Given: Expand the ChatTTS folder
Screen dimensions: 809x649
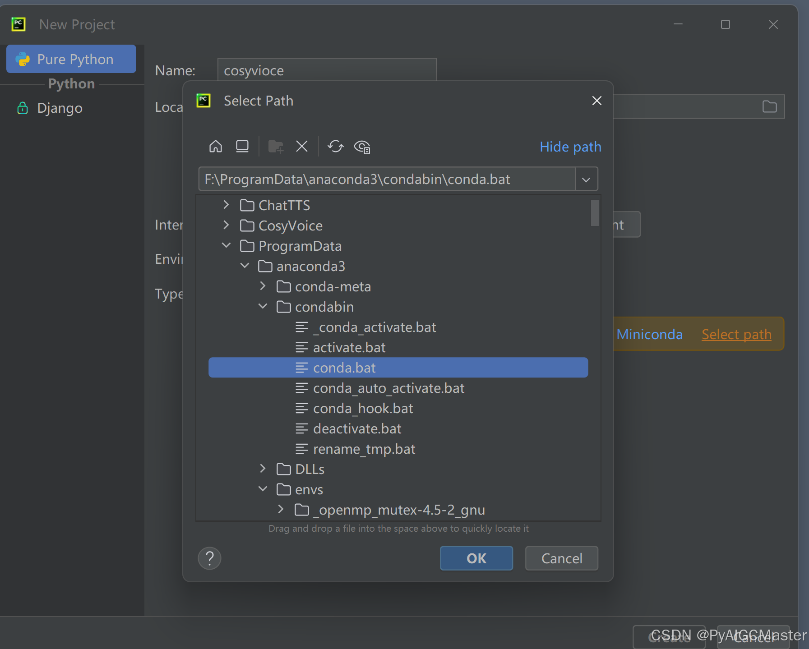Looking at the screenshot, I should click(227, 205).
